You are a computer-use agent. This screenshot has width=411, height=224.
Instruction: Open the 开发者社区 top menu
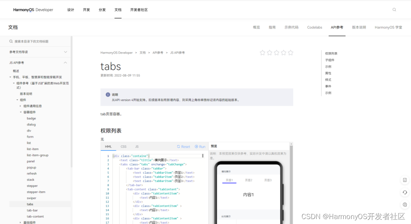point(139,10)
